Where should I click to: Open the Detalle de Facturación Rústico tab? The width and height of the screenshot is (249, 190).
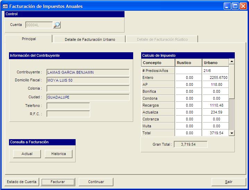(x=162, y=39)
